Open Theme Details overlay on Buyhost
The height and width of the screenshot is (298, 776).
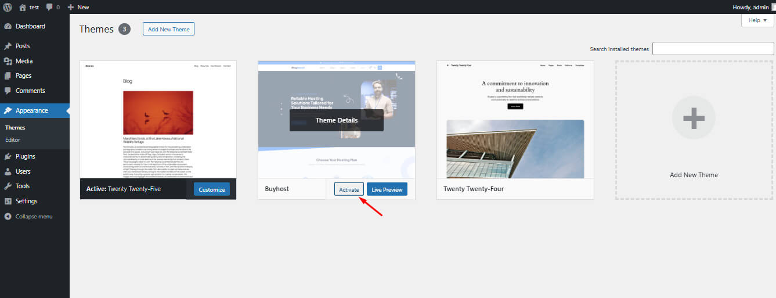[337, 120]
